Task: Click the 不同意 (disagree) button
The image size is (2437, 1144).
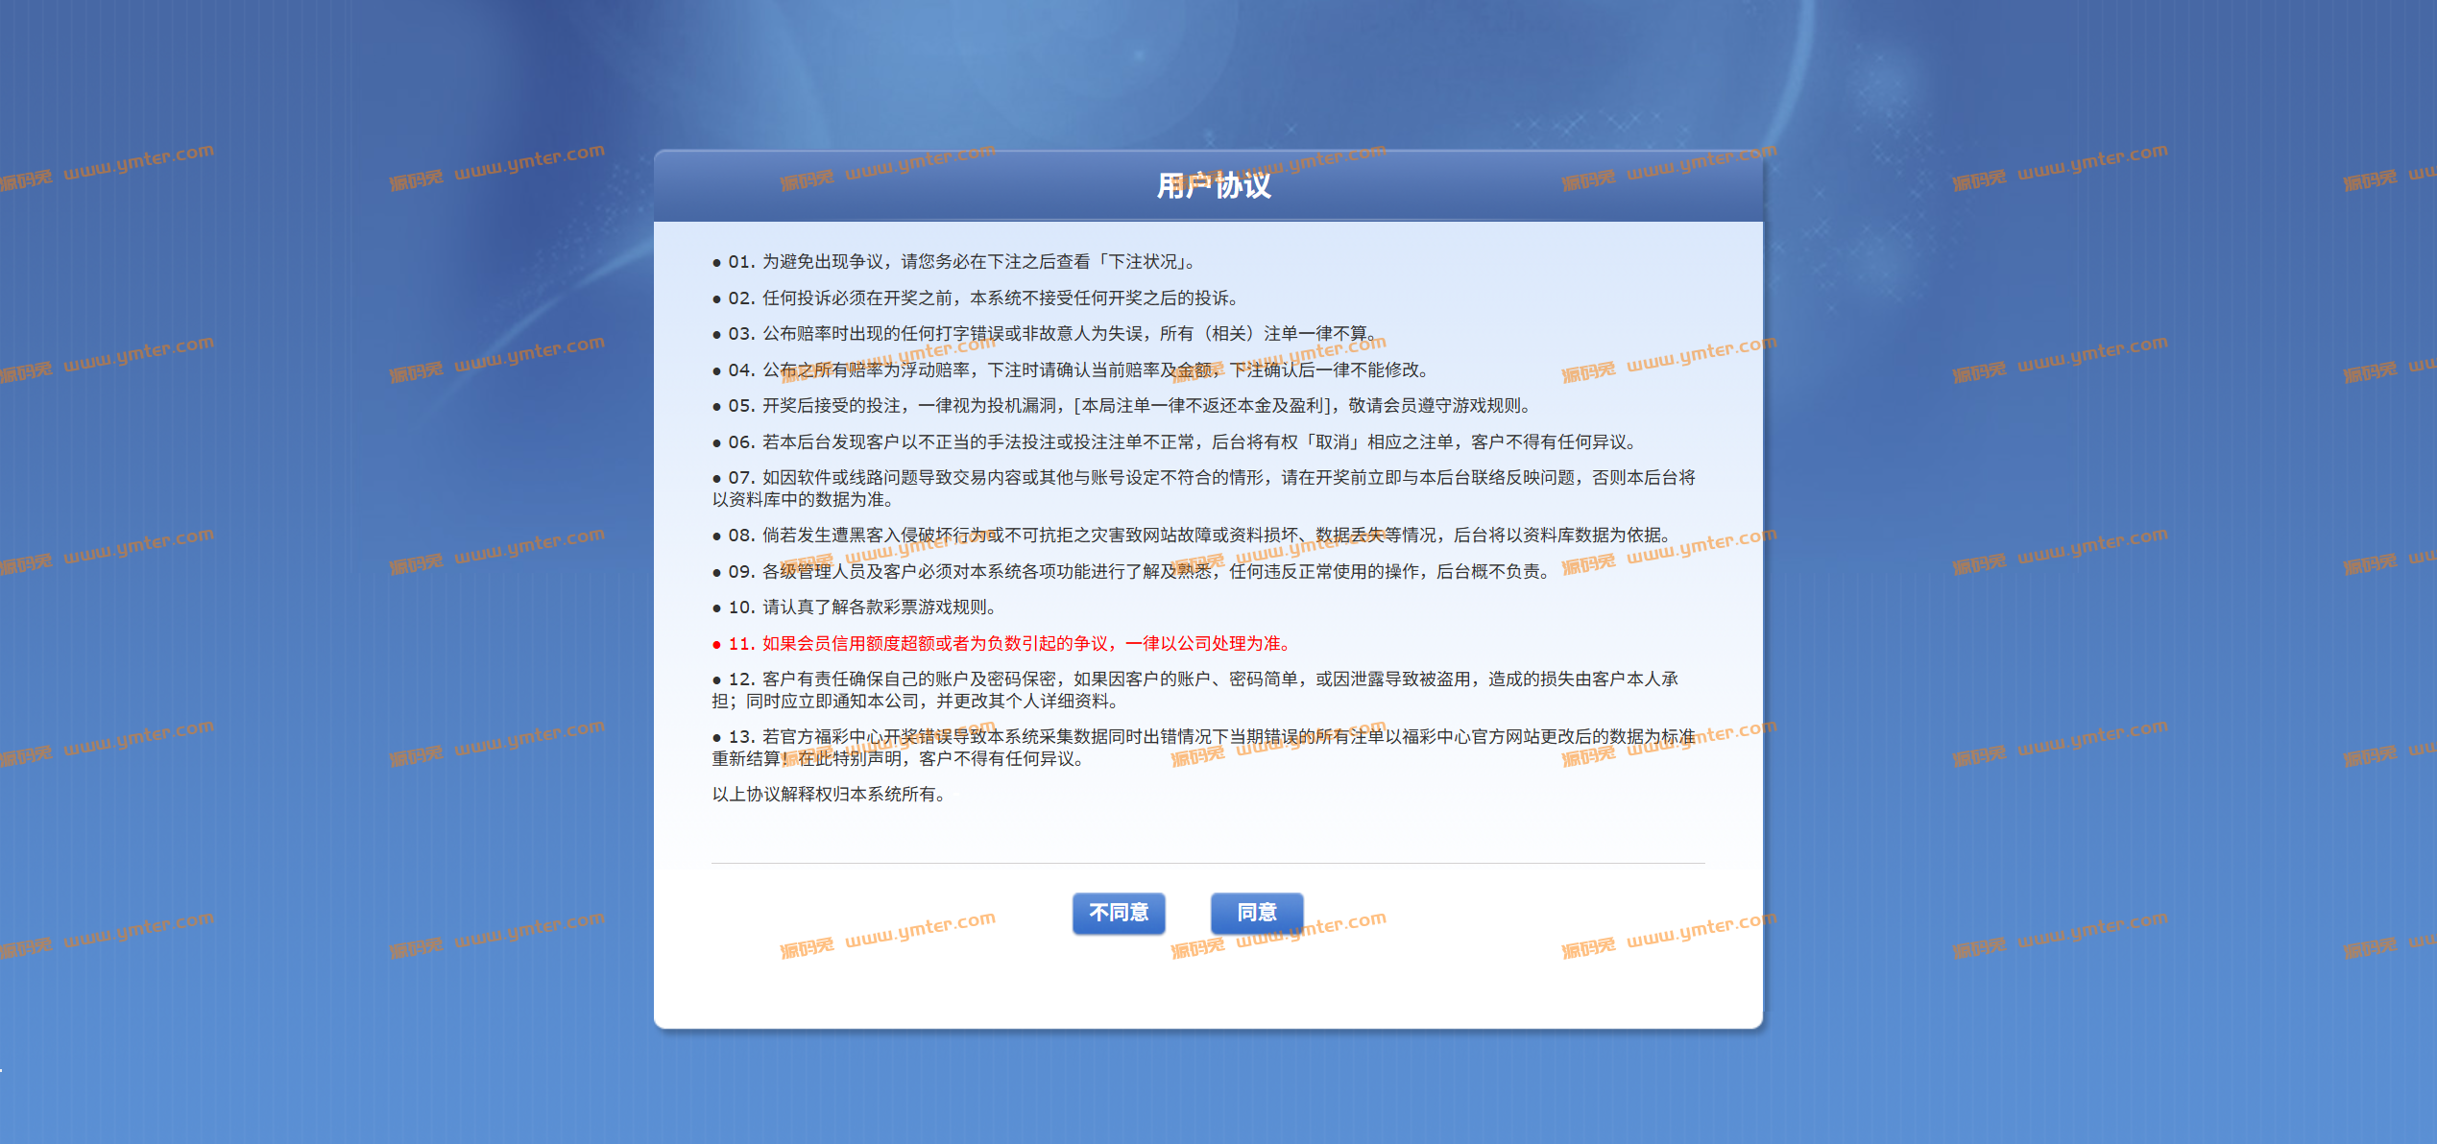Action: coord(1119,913)
